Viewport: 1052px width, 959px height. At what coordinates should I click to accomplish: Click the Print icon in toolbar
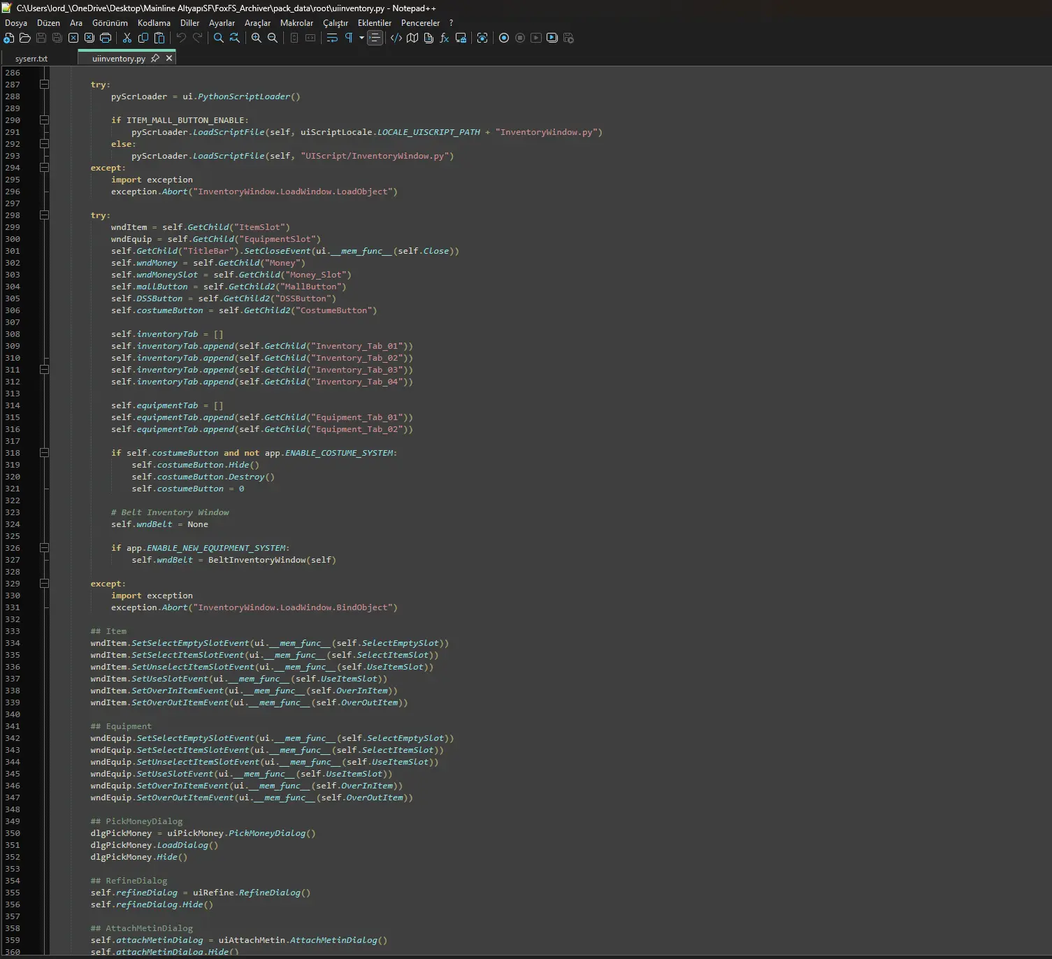coord(106,38)
